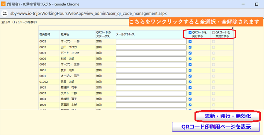The height and width of the screenshot is (135, 264).
Task: Uncheck issue QR checkbox for employee 1006
Action: [190, 105]
